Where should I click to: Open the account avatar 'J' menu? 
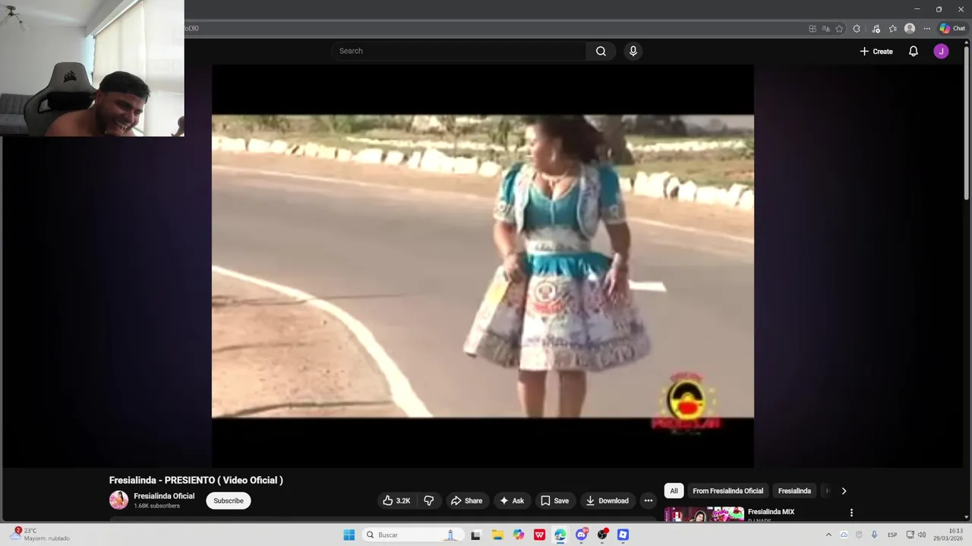tap(941, 51)
